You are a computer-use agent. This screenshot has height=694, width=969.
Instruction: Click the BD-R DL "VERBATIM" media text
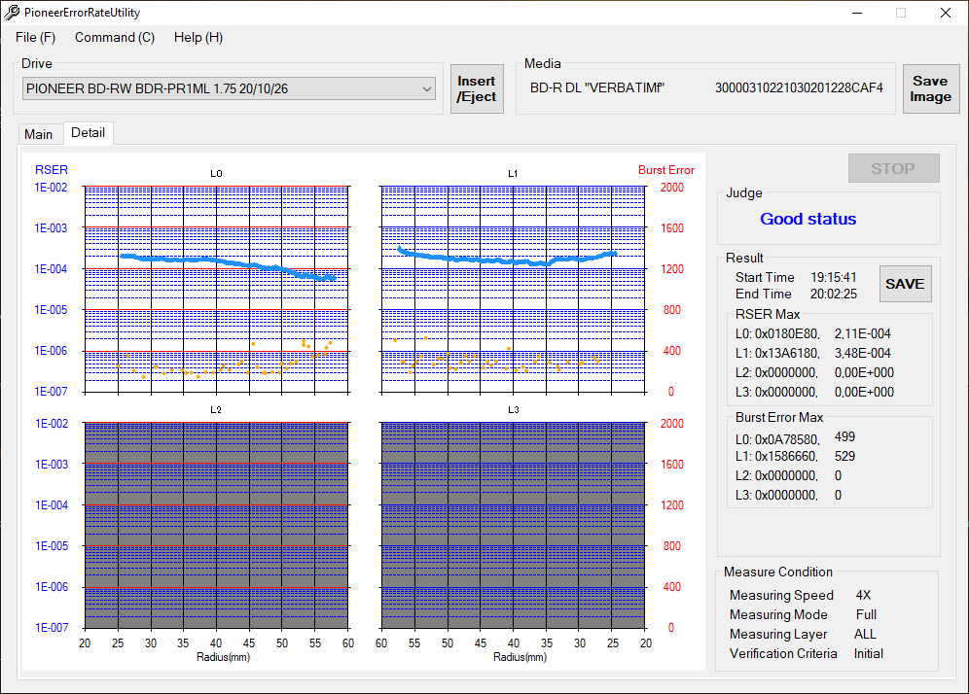click(597, 88)
